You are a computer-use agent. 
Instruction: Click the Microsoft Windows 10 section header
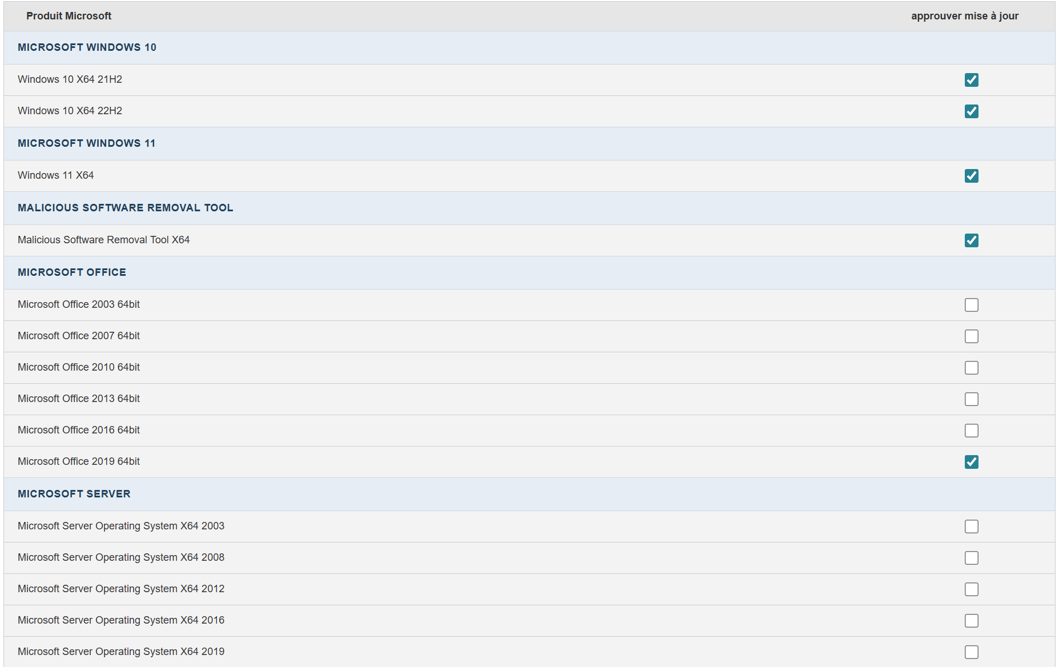pyautogui.click(x=87, y=47)
